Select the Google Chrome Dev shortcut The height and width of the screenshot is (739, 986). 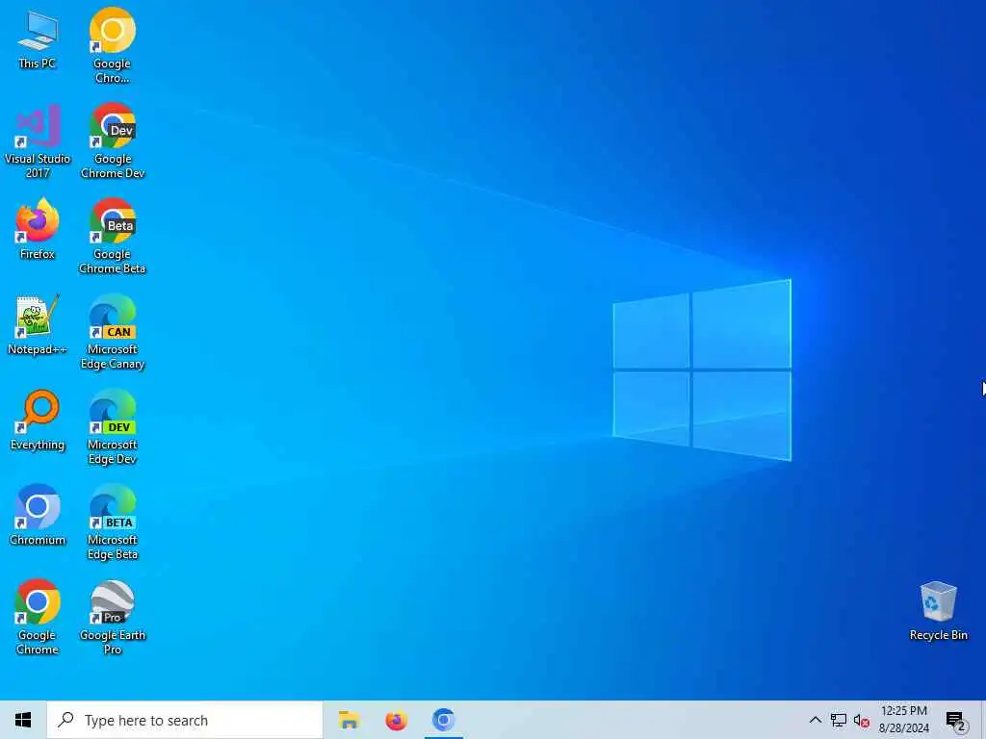click(x=113, y=140)
